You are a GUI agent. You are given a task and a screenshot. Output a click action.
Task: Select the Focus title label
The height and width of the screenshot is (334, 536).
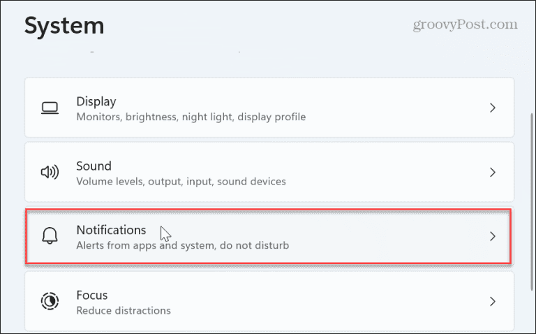click(92, 295)
